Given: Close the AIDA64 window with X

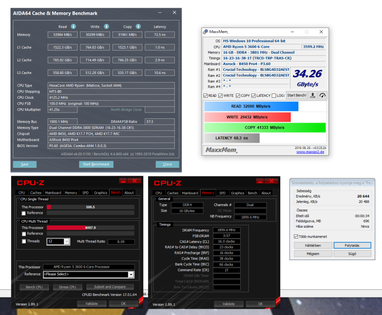Looking at the screenshot, I should tap(174, 12).
